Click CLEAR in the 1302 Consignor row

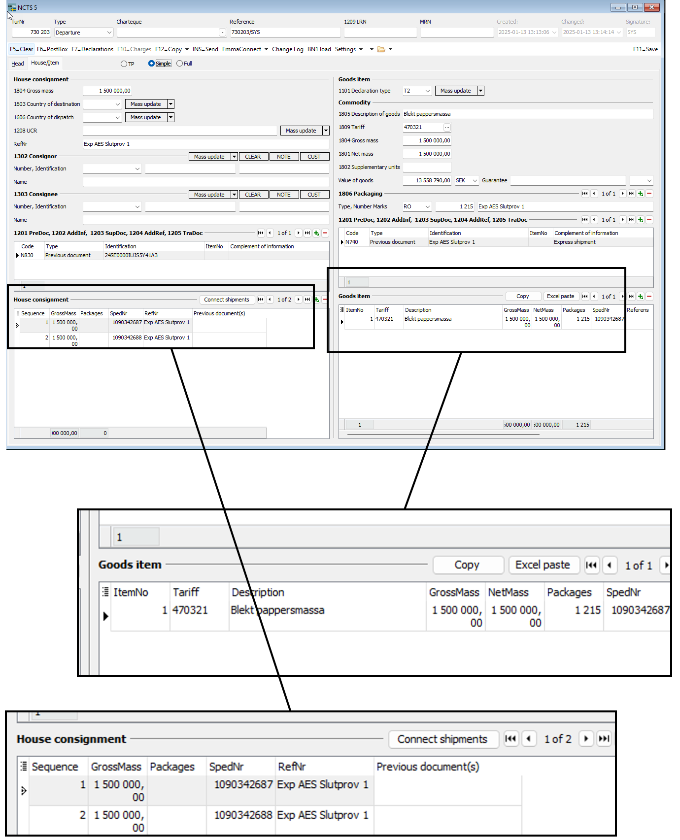tap(253, 157)
